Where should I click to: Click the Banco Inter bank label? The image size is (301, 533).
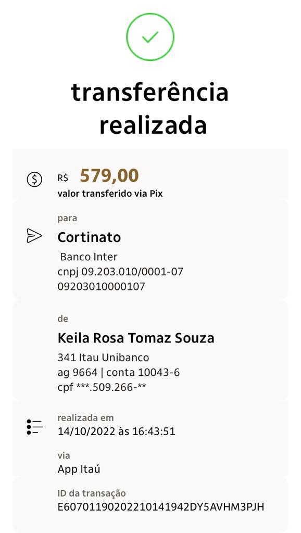pos(89,257)
